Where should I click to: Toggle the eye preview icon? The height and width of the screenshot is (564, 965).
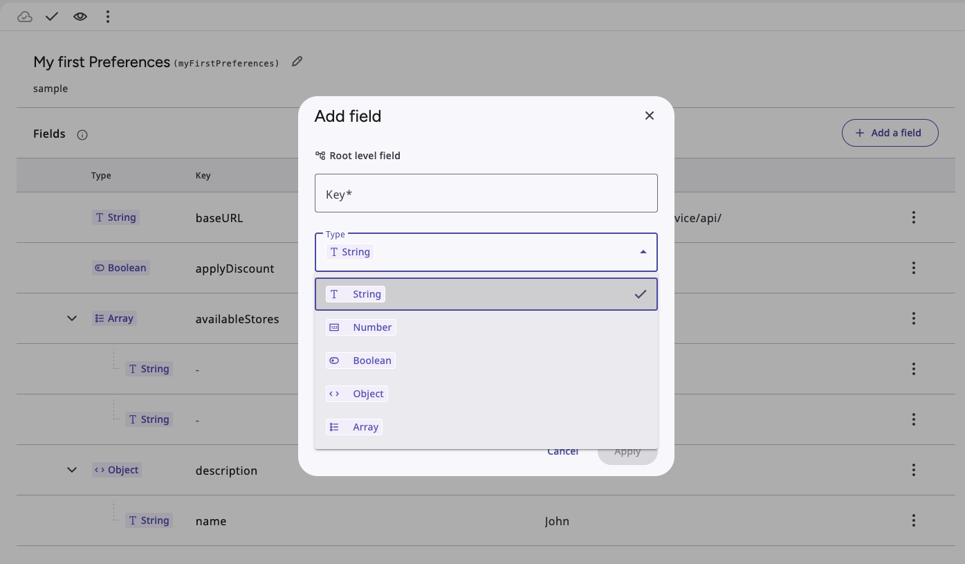coord(80,17)
